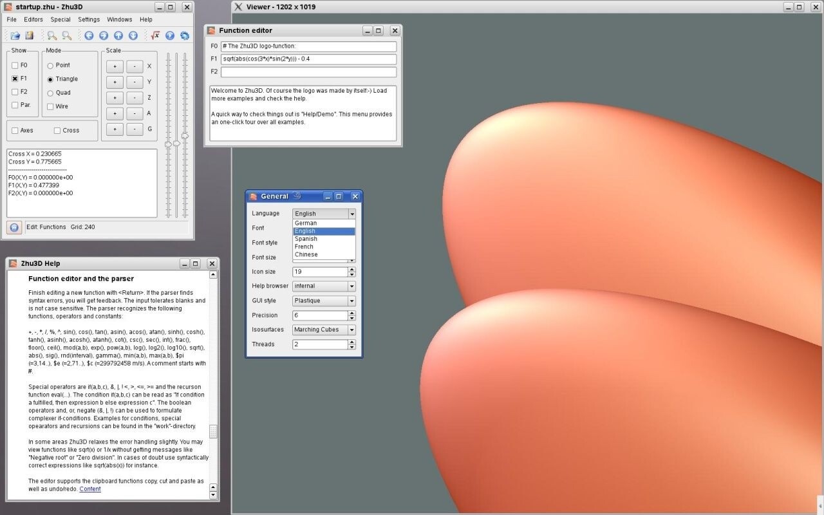
Task: Enable the F0 show checkbox
Action: point(15,66)
